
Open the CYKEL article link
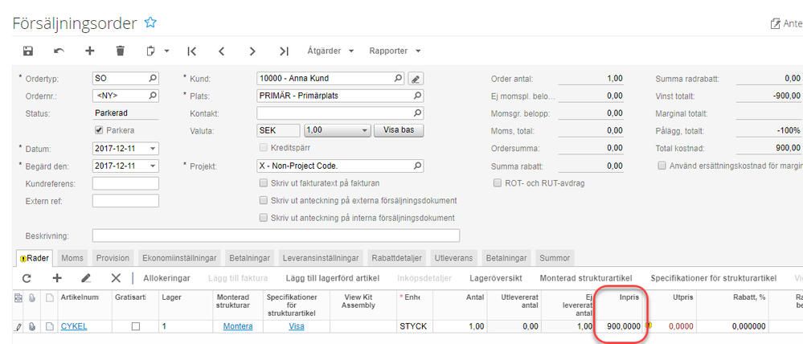[74, 326]
